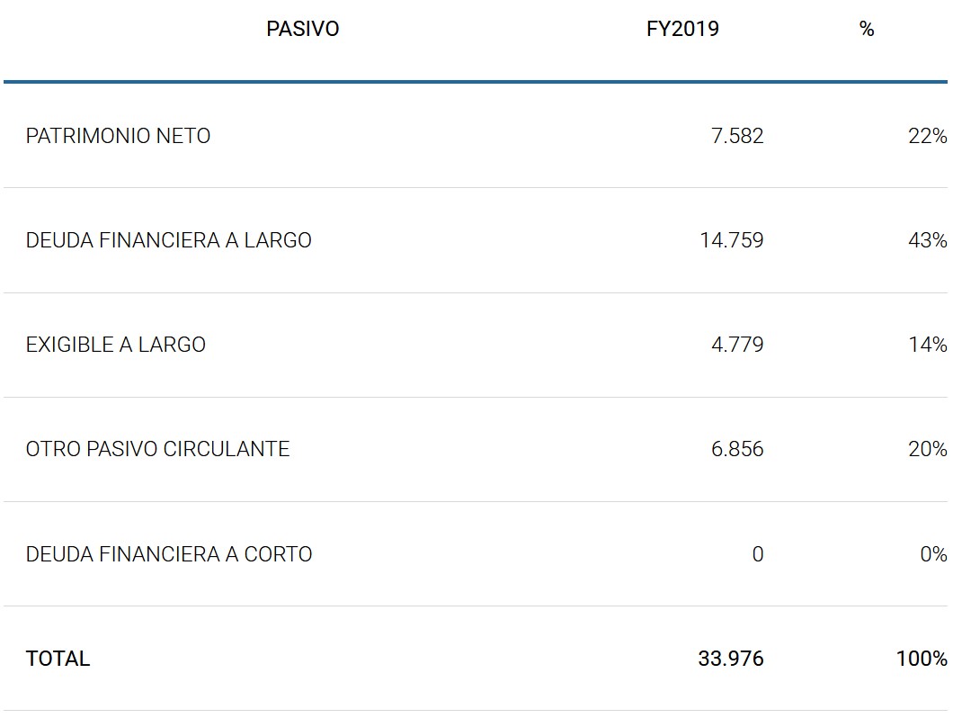The image size is (953, 718).
Task: Click the 33.976 total amount
Action: click(x=730, y=658)
